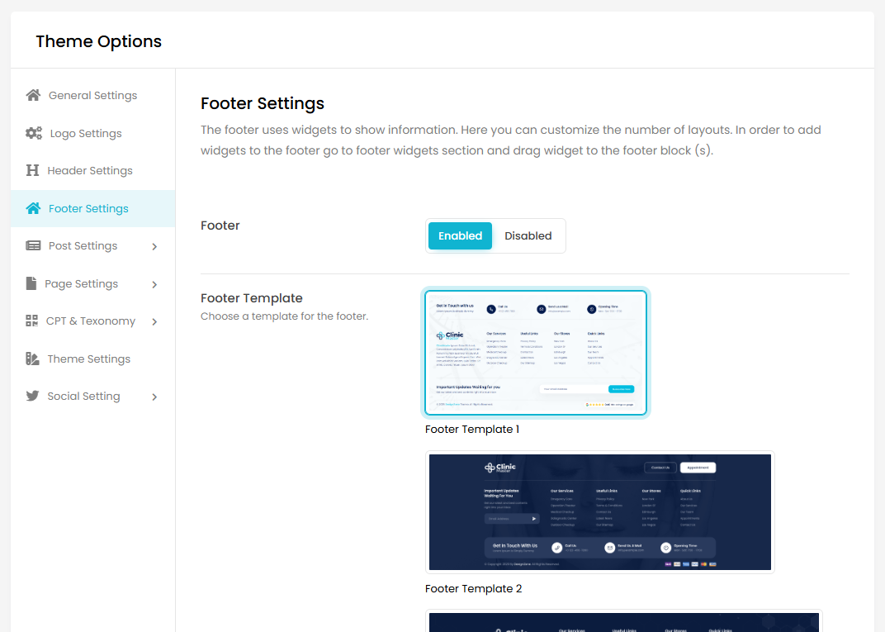
Task: Click the Twitter bird icon in sidebar
Action: (x=32, y=396)
